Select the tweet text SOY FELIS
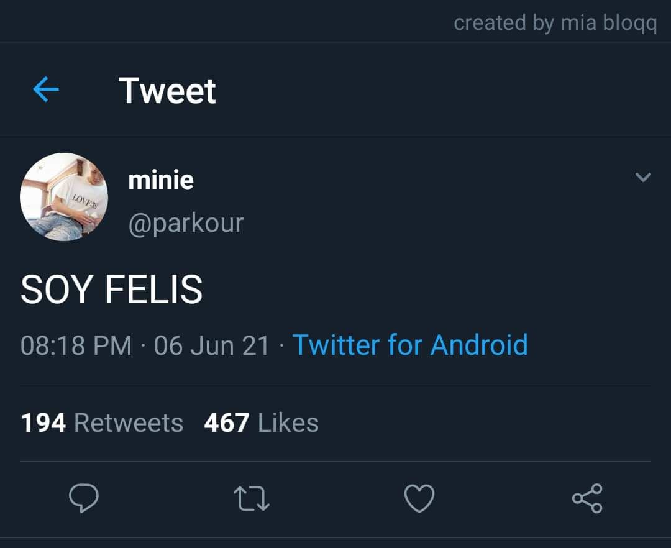This screenshot has height=548, width=671. pos(111,290)
